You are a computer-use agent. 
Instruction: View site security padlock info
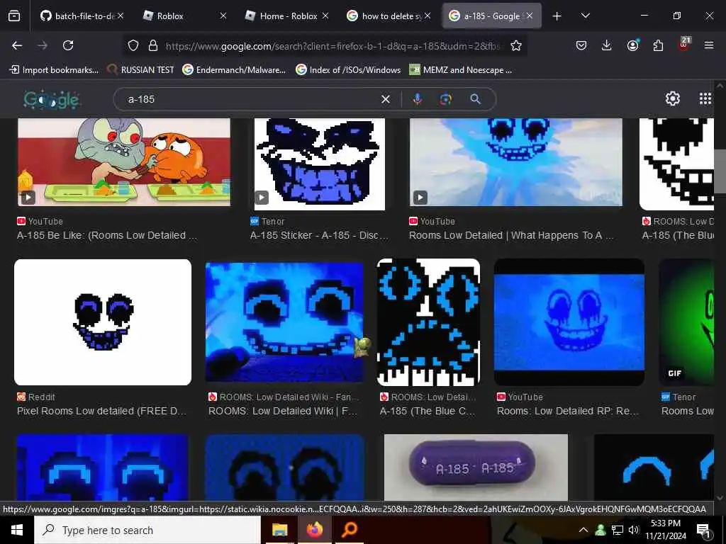coord(153,45)
